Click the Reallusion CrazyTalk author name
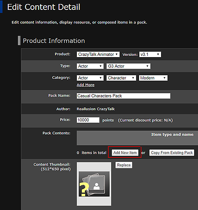Screen dimensions: 198x210 [96, 109]
